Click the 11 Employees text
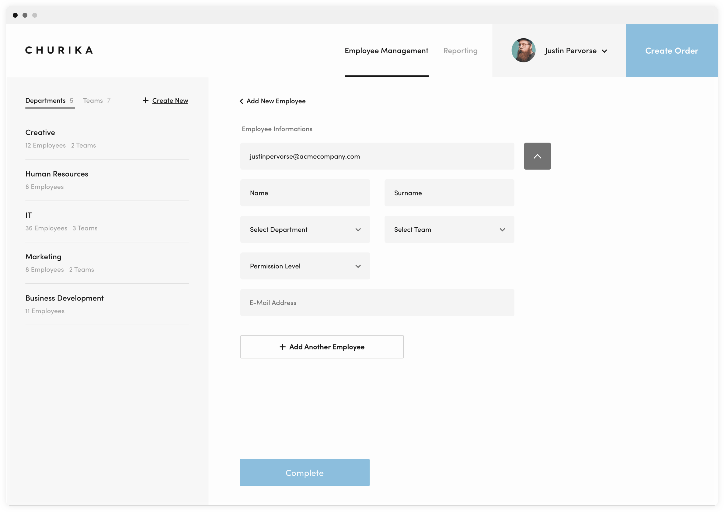Image resolution: width=724 pixels, height=512 pixels. pos(45,311)
